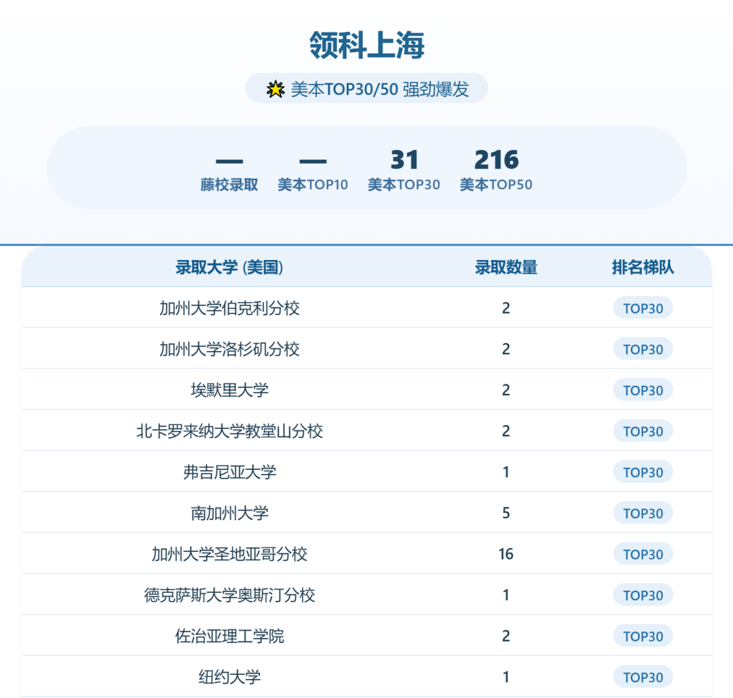Click the 美本TOP50 stat label
Image resolution: width=733 pixels, height=698 pixels.
tap(496, 185)
